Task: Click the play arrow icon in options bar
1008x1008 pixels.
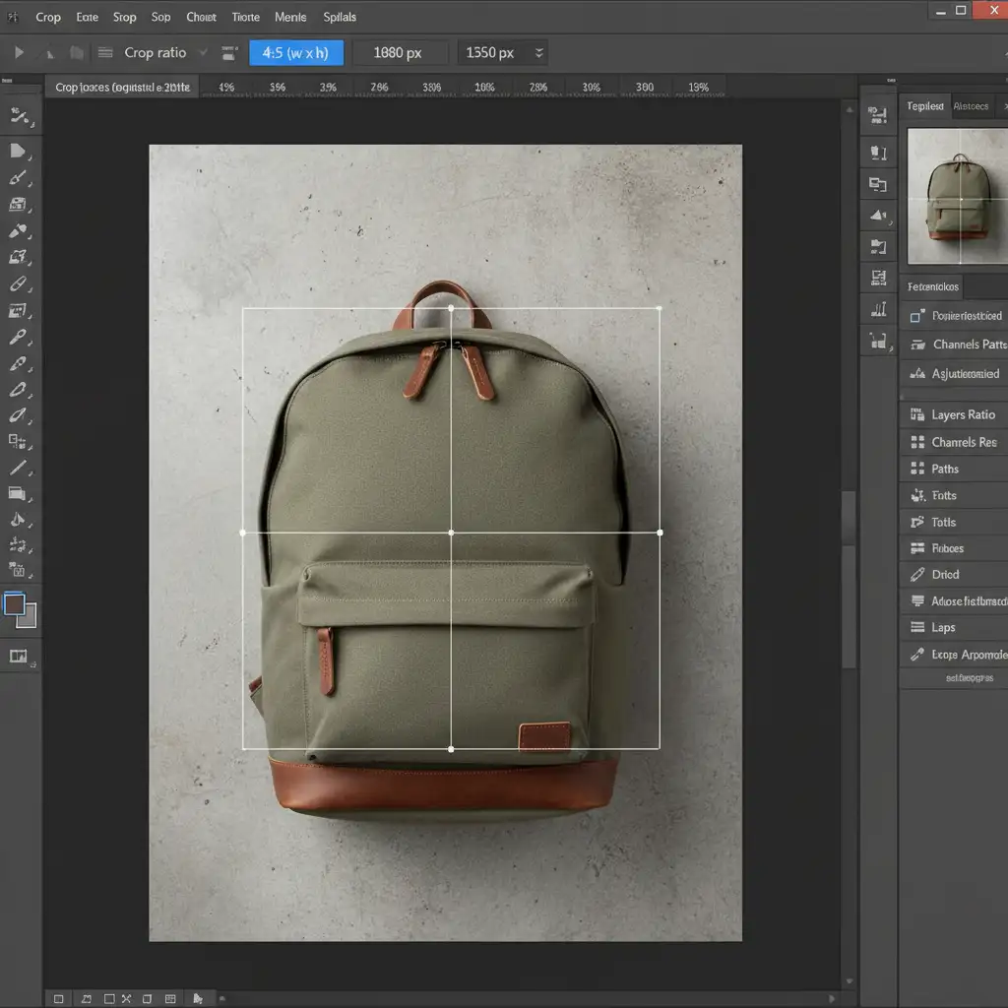Action: (19, 53)
